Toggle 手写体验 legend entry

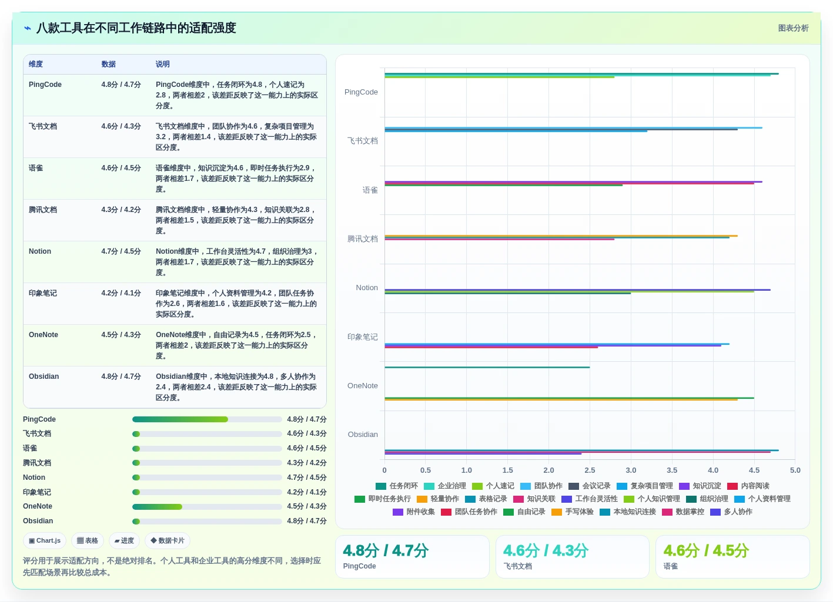point(573,512)
